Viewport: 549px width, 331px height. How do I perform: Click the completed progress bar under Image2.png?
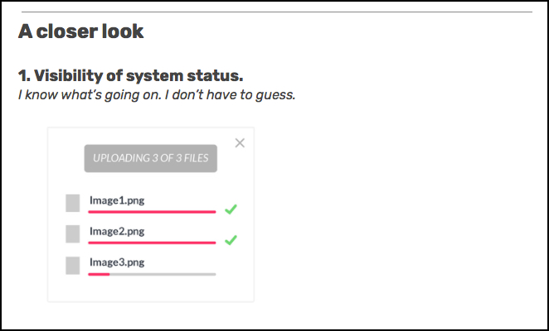152,242
